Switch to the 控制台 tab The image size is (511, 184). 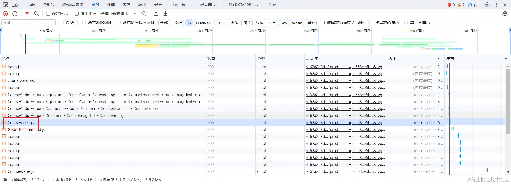pyautogui.click(x=48, y=5)
